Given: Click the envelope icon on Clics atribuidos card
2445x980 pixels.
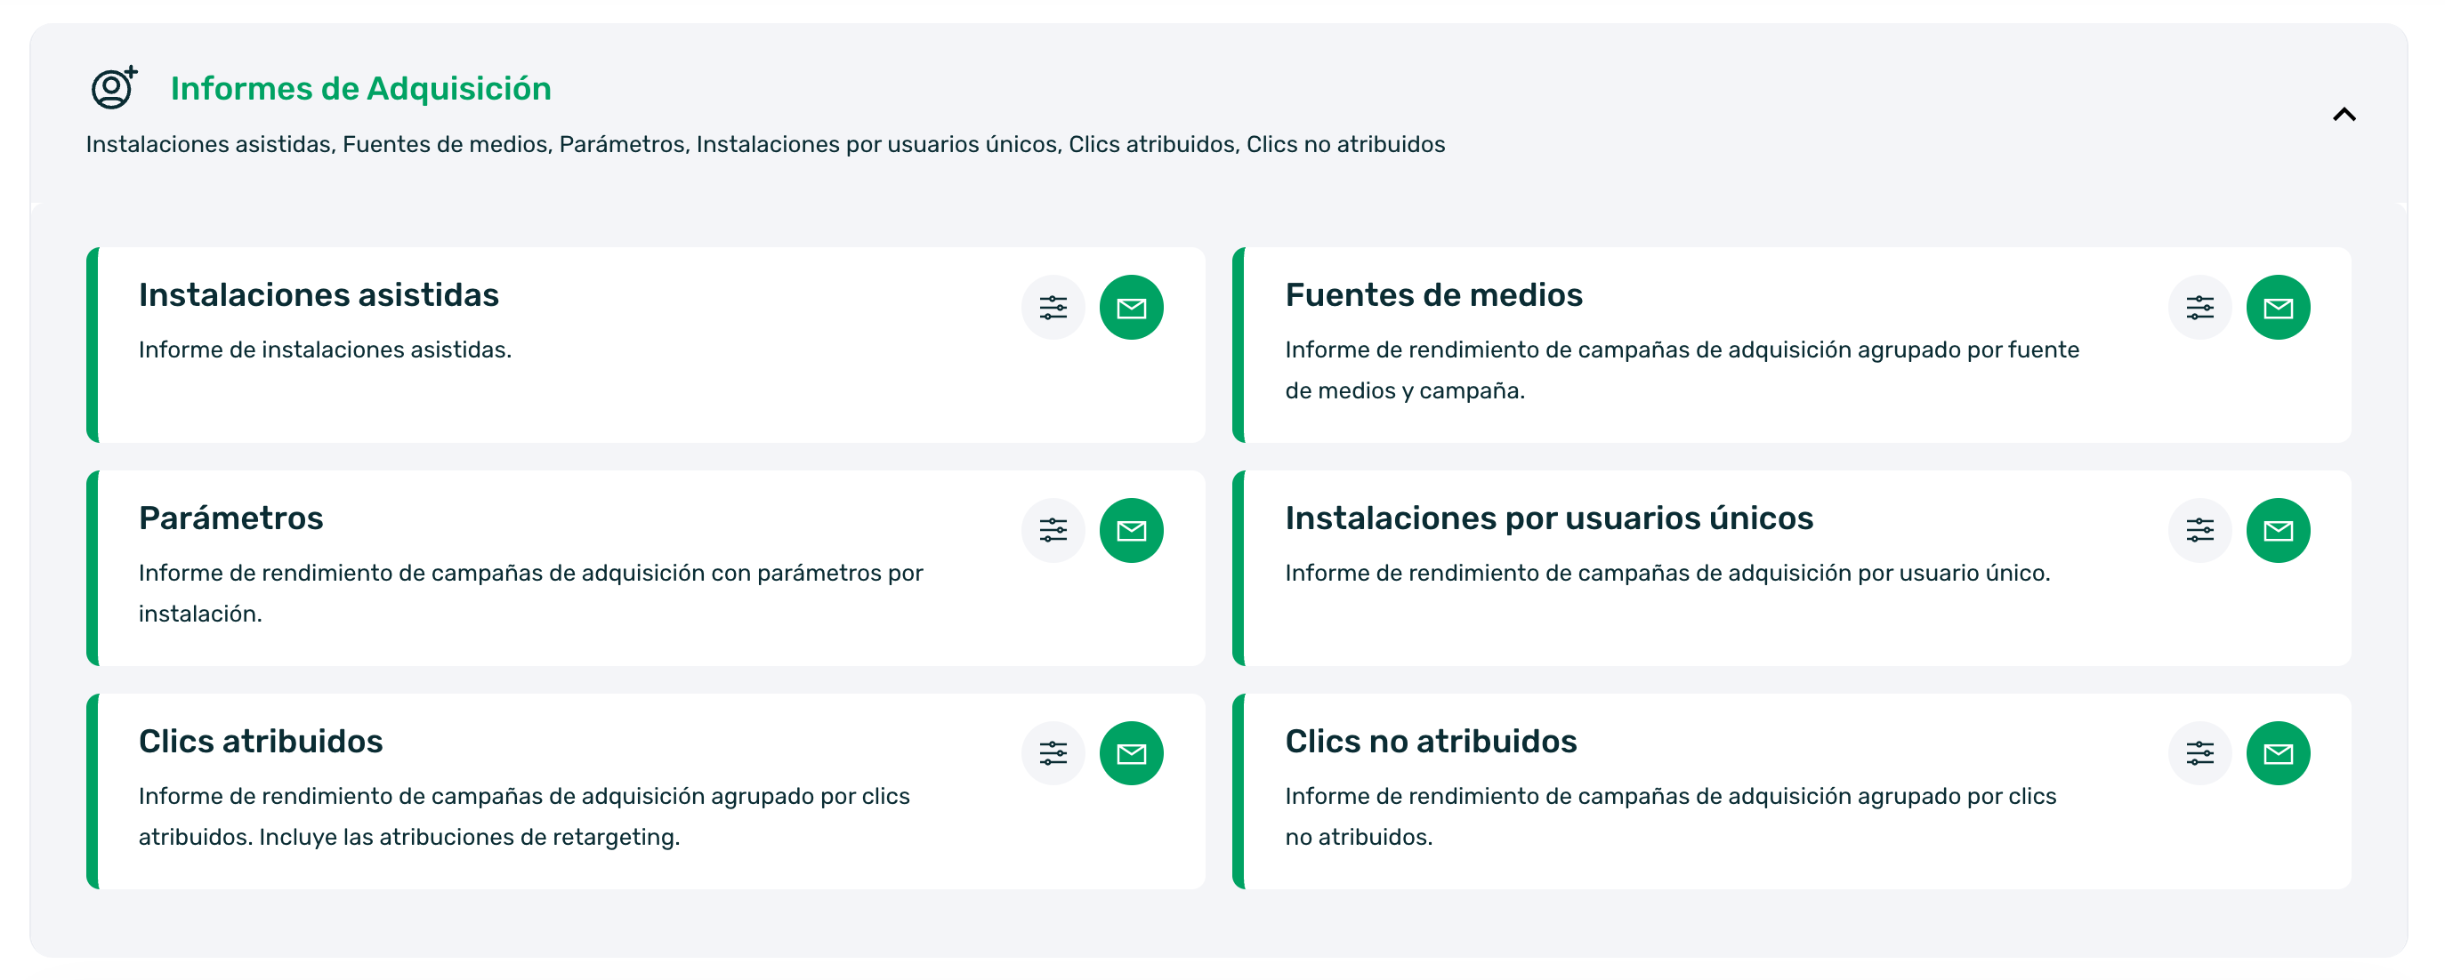Looking at the screenshot, I should (x=1133, y=752).
